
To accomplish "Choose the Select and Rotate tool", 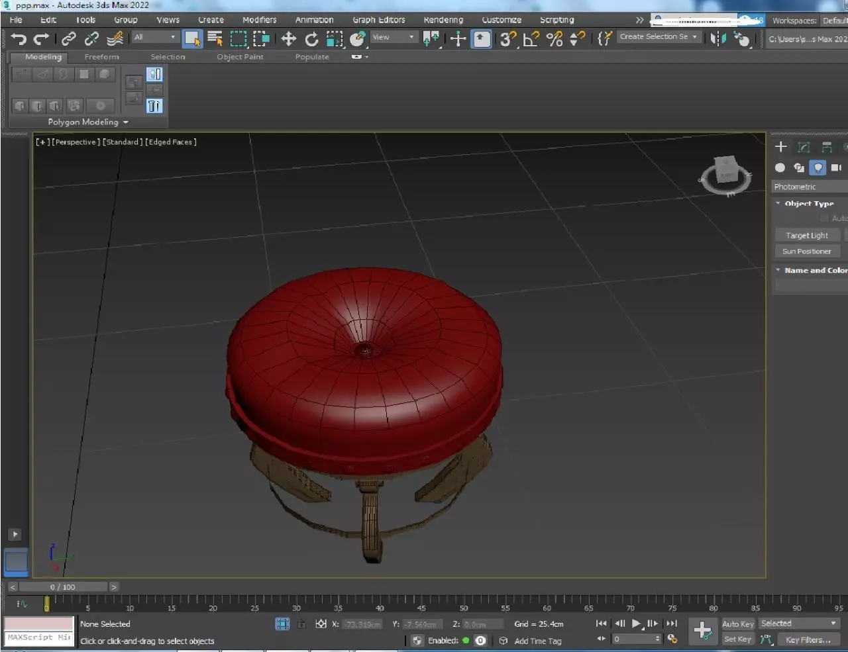I will pos(311,39).
